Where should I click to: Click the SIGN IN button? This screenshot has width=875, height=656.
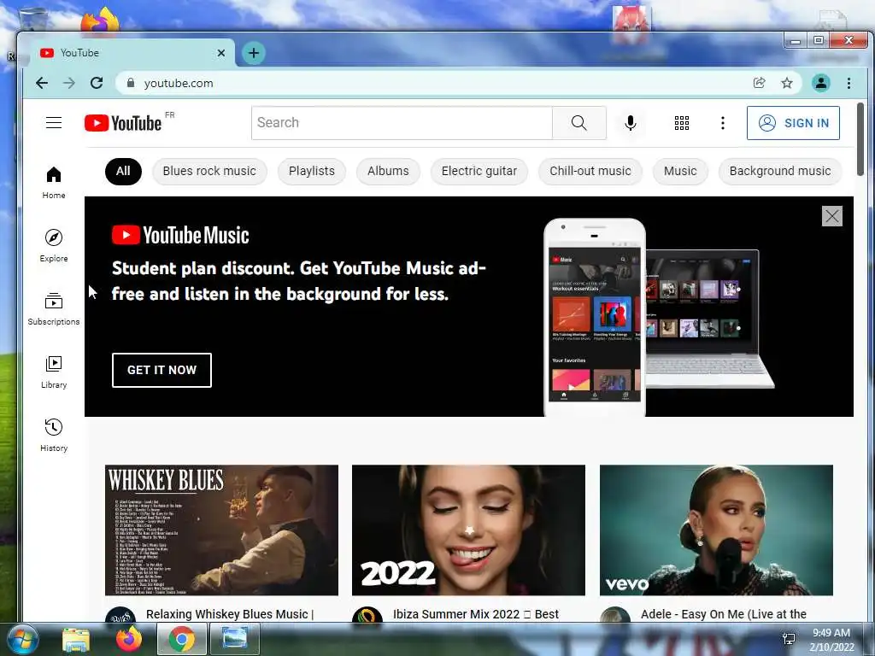(793, 123)
